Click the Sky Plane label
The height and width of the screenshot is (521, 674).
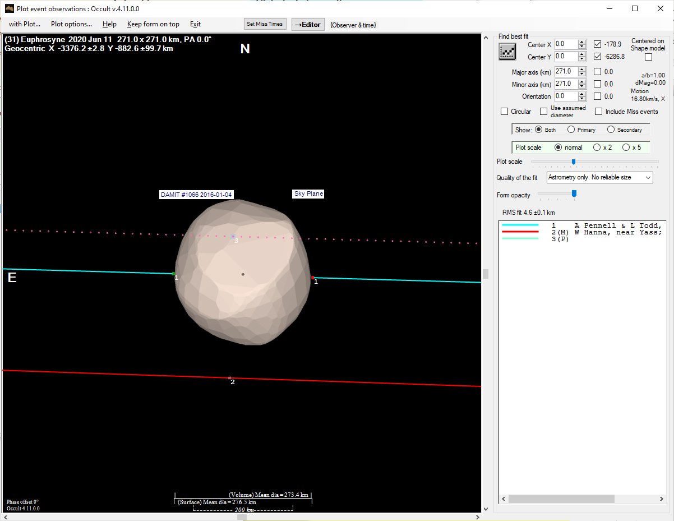pyautogui.click(x=308, y=193)
